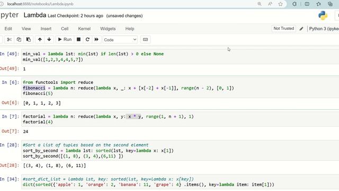Click the Jupyter logo text
The image size is (339, 191).
click(10, 15)
